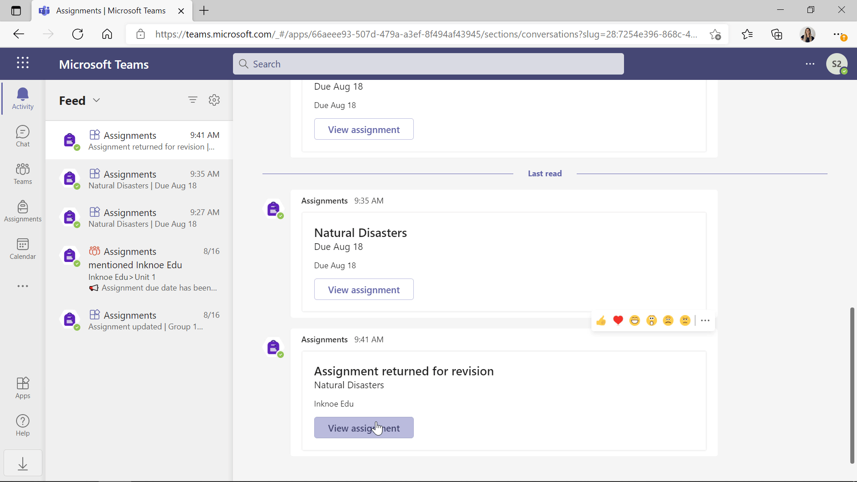Click the Download icon at bottom

point(22,464)
